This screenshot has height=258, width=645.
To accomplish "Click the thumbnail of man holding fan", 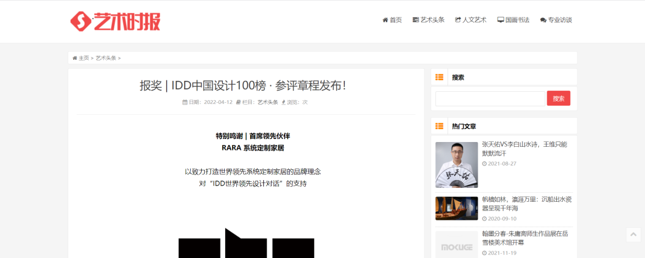I will (x=457, y=165).
